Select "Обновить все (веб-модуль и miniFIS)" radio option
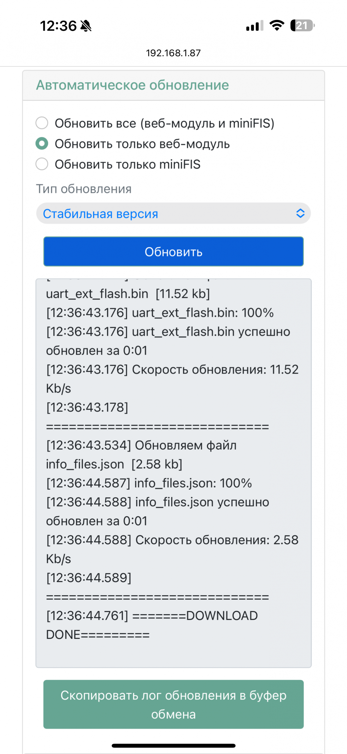Viewport: 347px width, 754px height. pos(42,123)
